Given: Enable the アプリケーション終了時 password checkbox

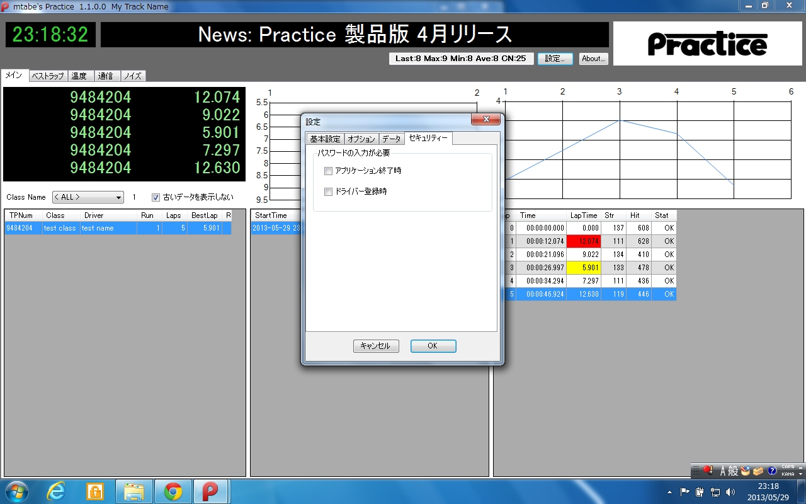Looking at the screenshot, I should pos(328,171).
